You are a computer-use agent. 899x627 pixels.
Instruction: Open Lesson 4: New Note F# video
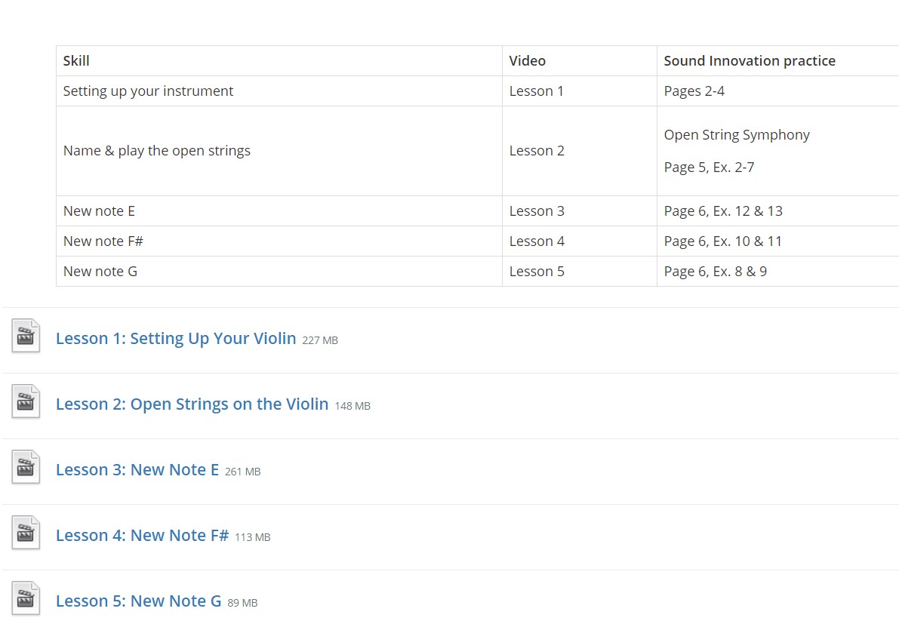142,535
